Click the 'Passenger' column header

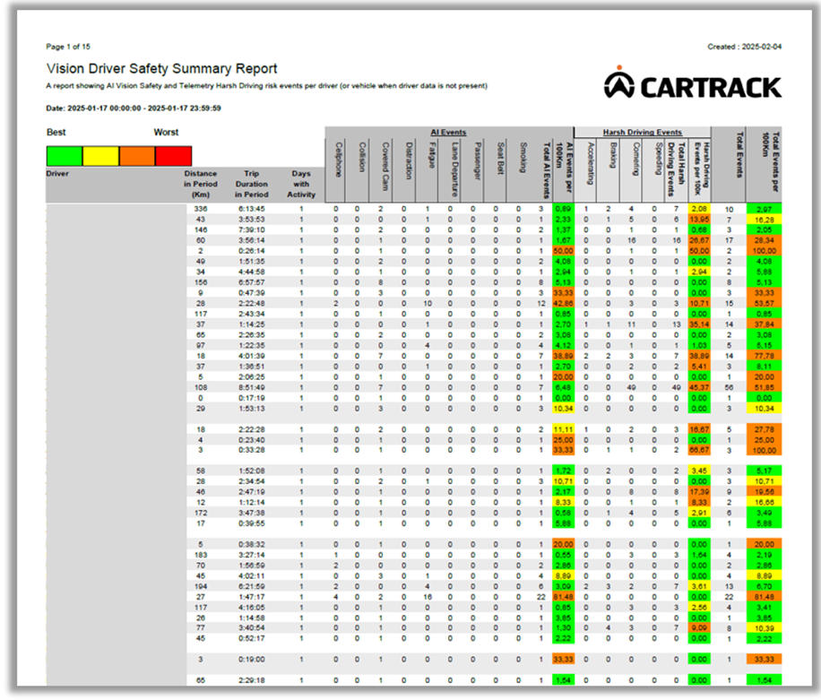[x=478, y=160]
